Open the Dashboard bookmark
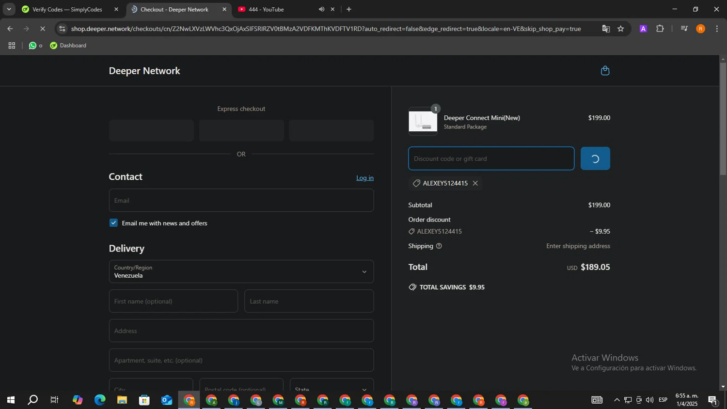 click(x=68, y=46)
